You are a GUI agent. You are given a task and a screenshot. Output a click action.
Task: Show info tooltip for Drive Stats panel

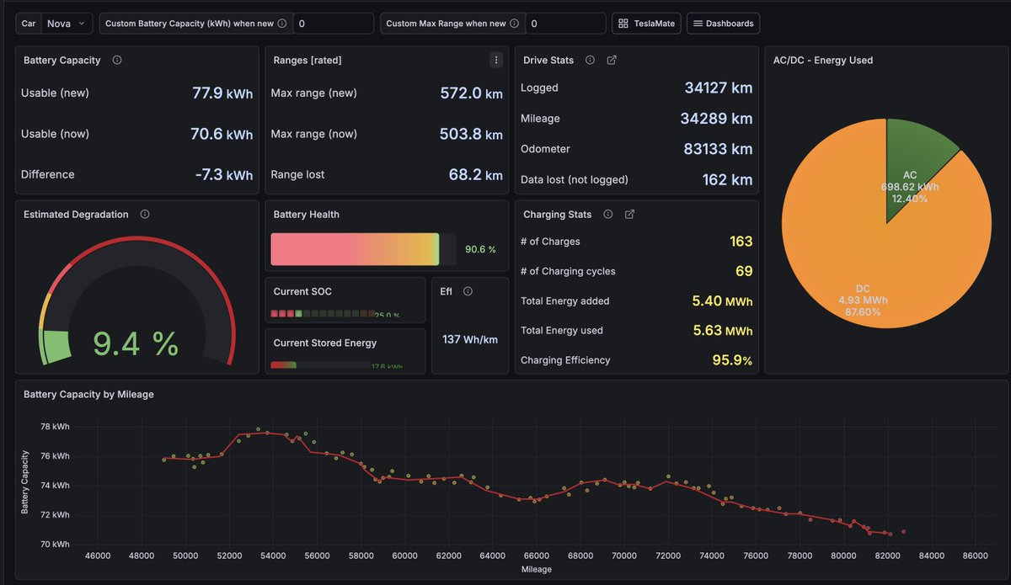(x=590, y=60)
